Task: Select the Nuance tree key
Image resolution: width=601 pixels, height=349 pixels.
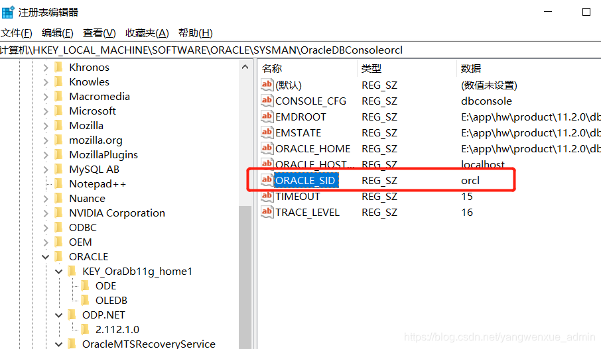Action: click(x=87, y=199)
